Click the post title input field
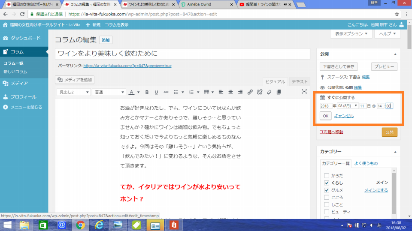This screenshot has width=412, height=231. pyautogui.click(x=182, y=54)
